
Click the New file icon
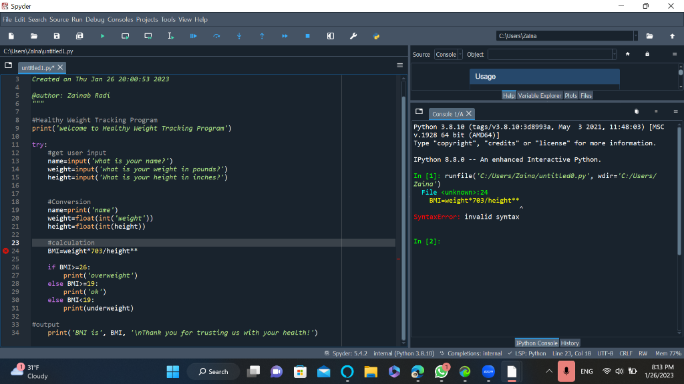point(11,36)
